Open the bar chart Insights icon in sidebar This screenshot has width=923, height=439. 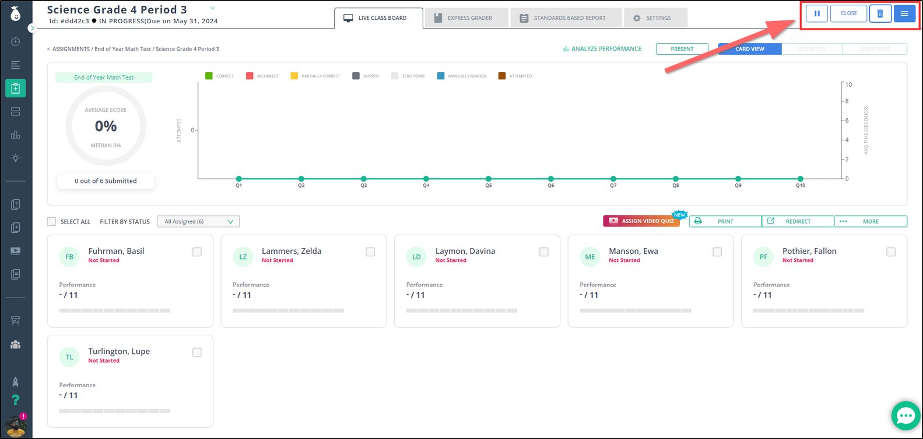(15, 134)
